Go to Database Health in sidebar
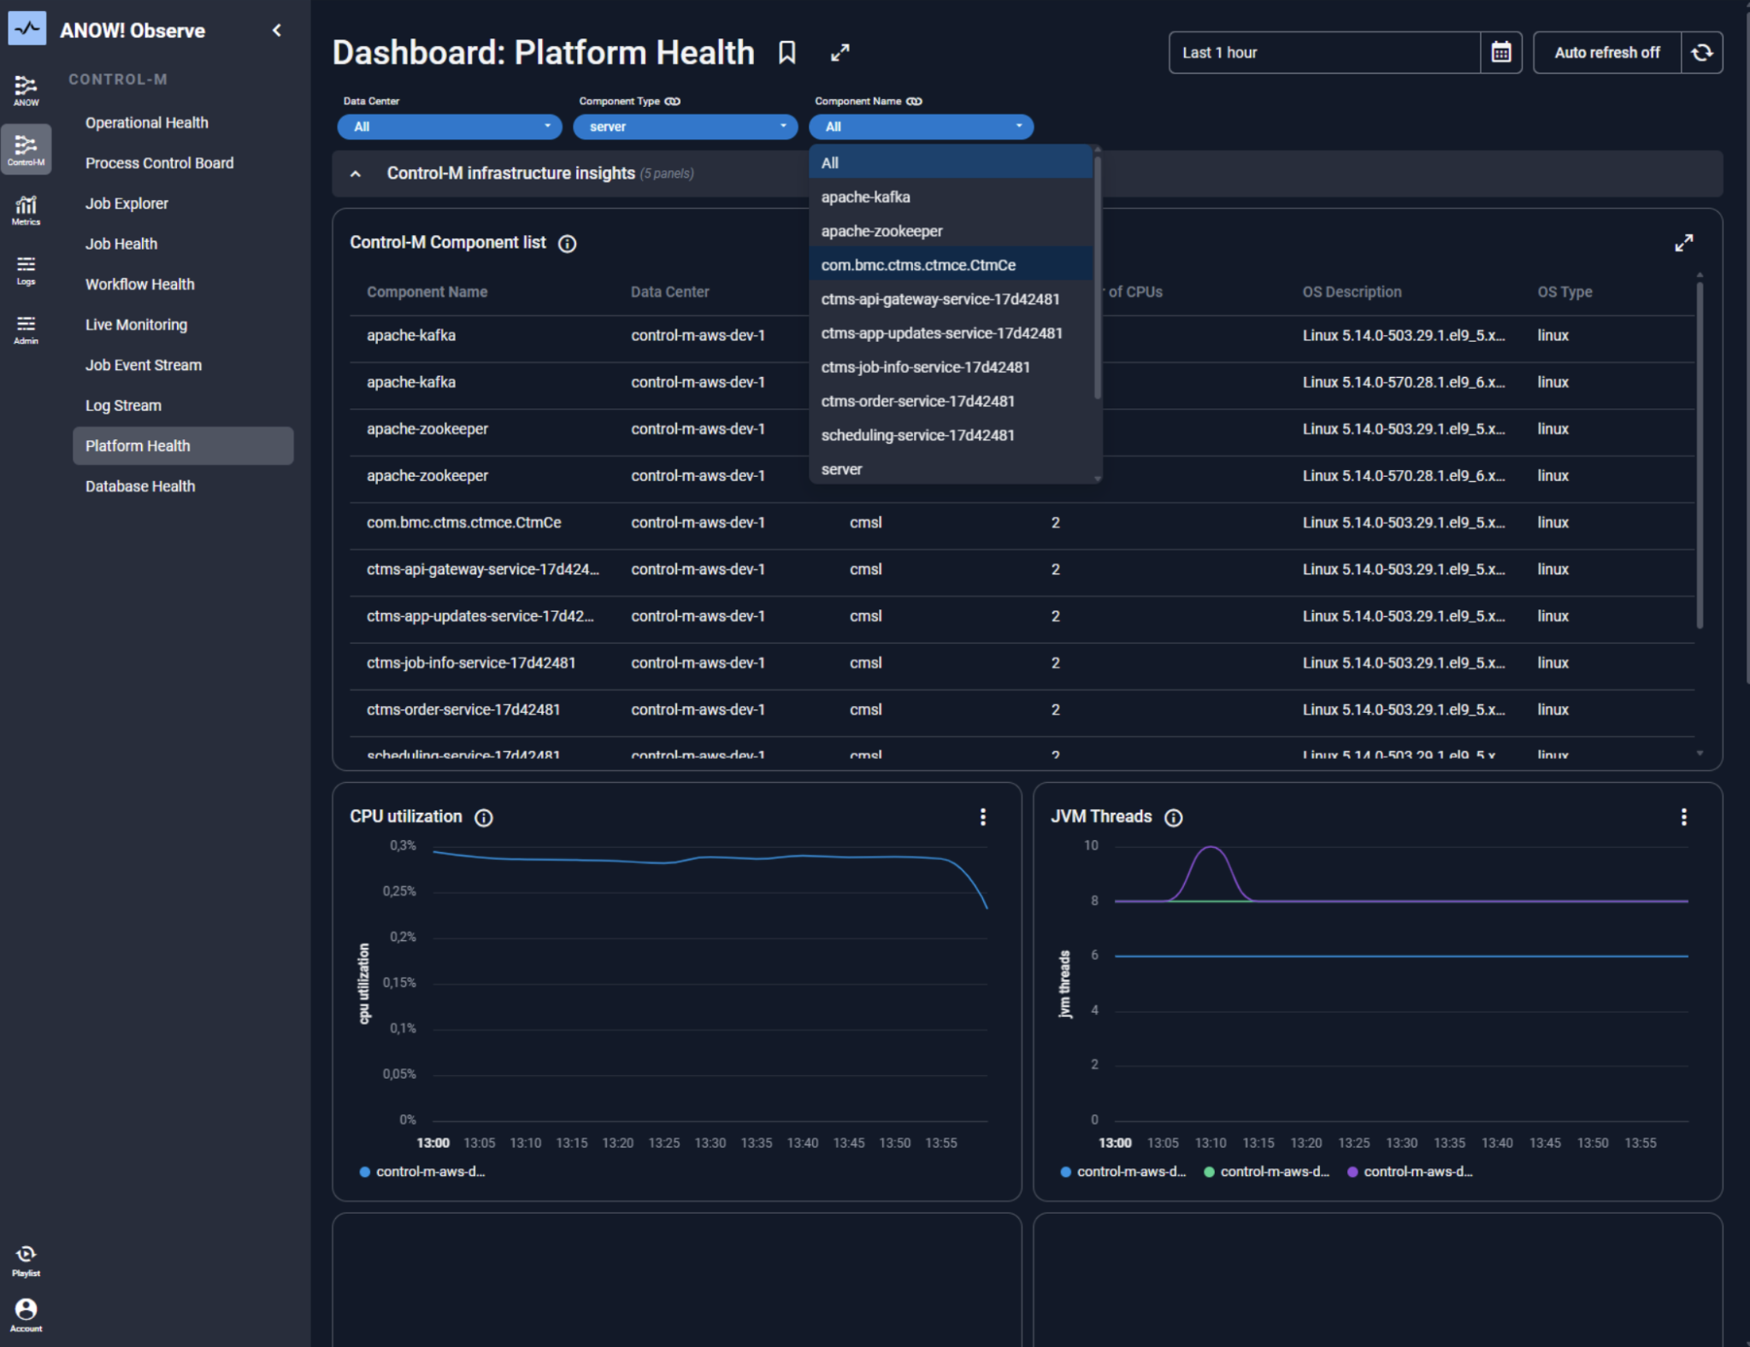Image resolution: width=1750 pixels, height=1347 pixels. 140,486
